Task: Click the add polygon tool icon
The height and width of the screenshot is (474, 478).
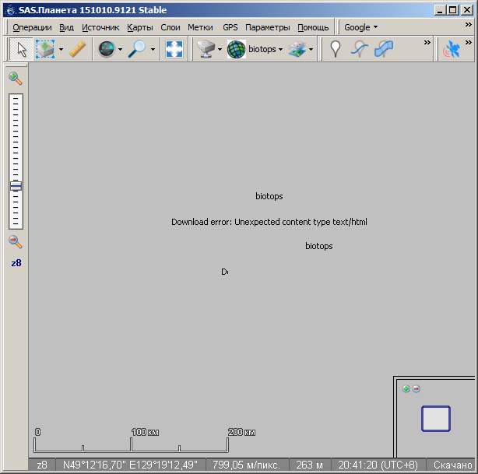Action: point(384,49)
